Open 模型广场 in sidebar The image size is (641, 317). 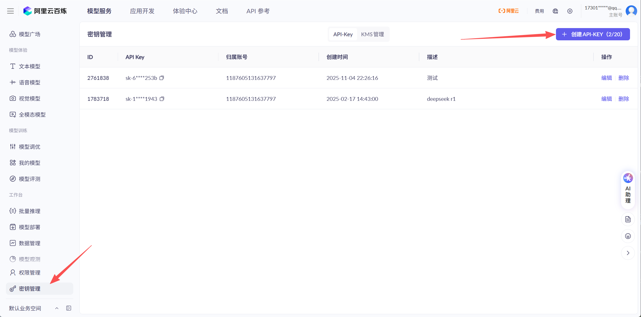[x=29, y=34]
